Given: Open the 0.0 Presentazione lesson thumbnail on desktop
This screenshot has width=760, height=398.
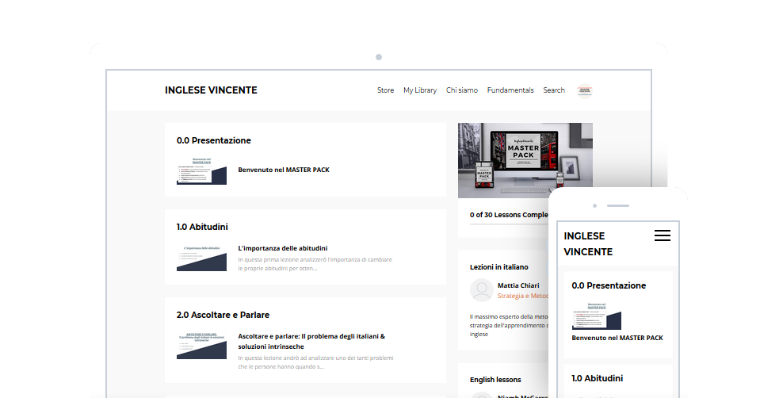Looking at the screenshot, I should (x=201, y=170).
